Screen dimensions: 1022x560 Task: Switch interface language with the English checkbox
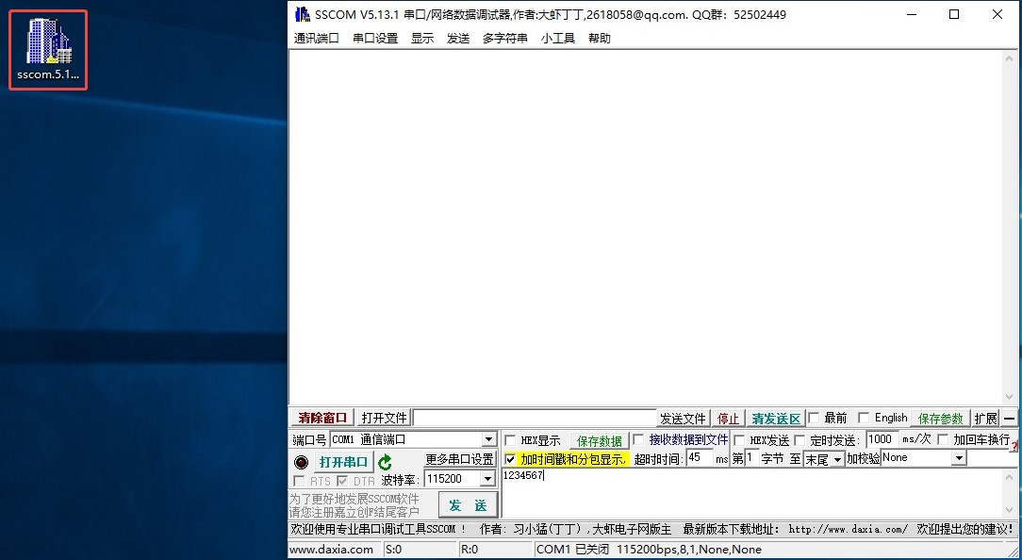coord(865,417)
